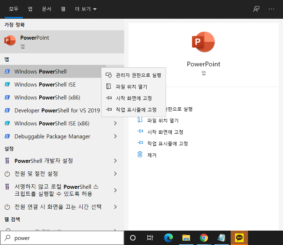Switch to the 웹 tab

(63, 9)
